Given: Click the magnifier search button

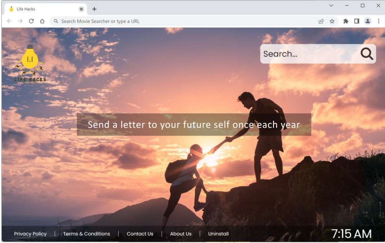Looking at the screenshot, I should click(367, 54).
